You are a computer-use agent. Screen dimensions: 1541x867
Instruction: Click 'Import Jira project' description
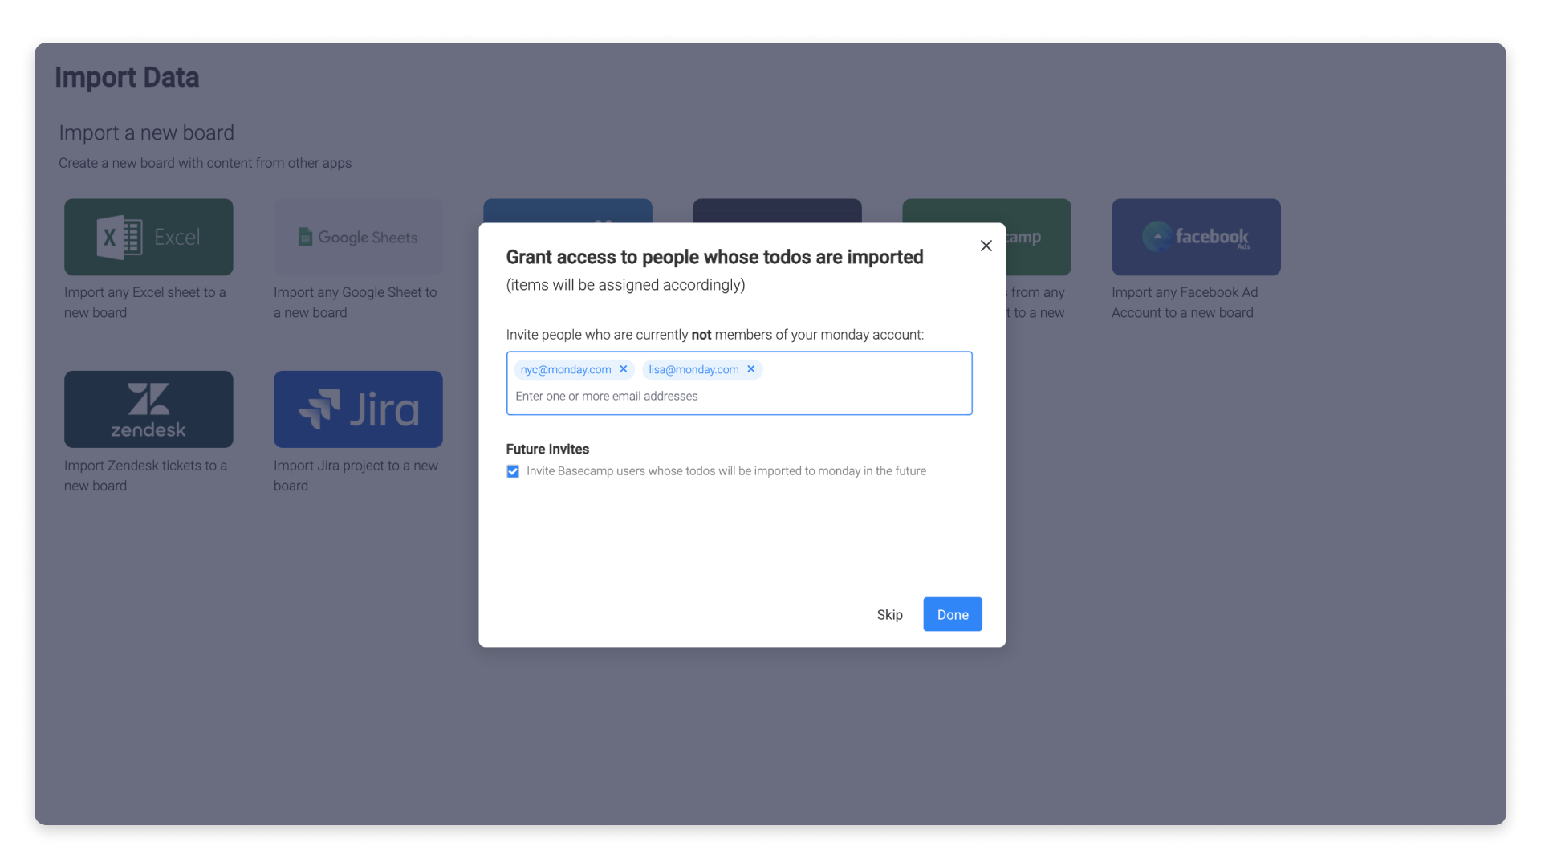pyautogui.click(x=356, y=475)
